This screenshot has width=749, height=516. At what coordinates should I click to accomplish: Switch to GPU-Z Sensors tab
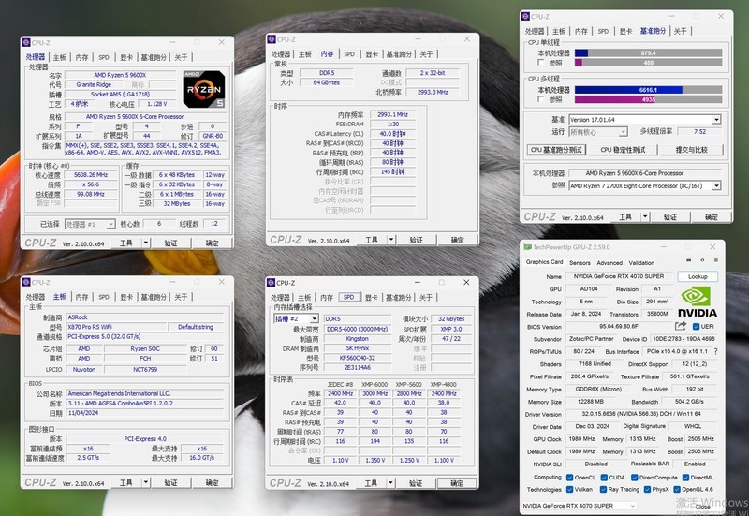[580, 263]
